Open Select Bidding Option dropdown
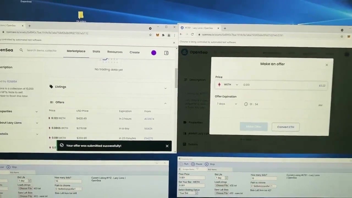352x198 pixels. point(188,193)
